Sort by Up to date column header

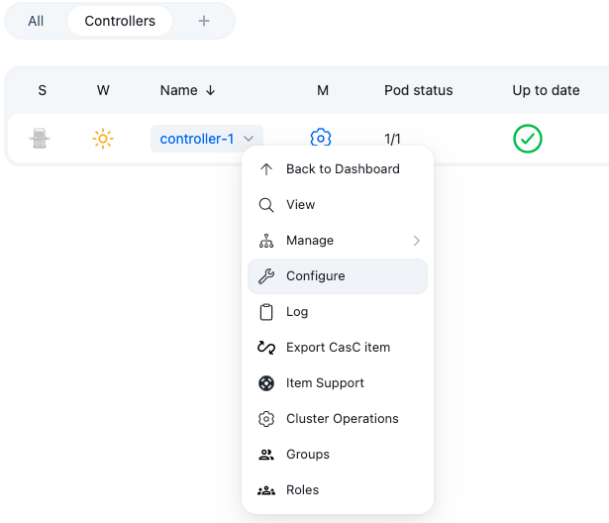pyautogui.click(x=546, y=90)
